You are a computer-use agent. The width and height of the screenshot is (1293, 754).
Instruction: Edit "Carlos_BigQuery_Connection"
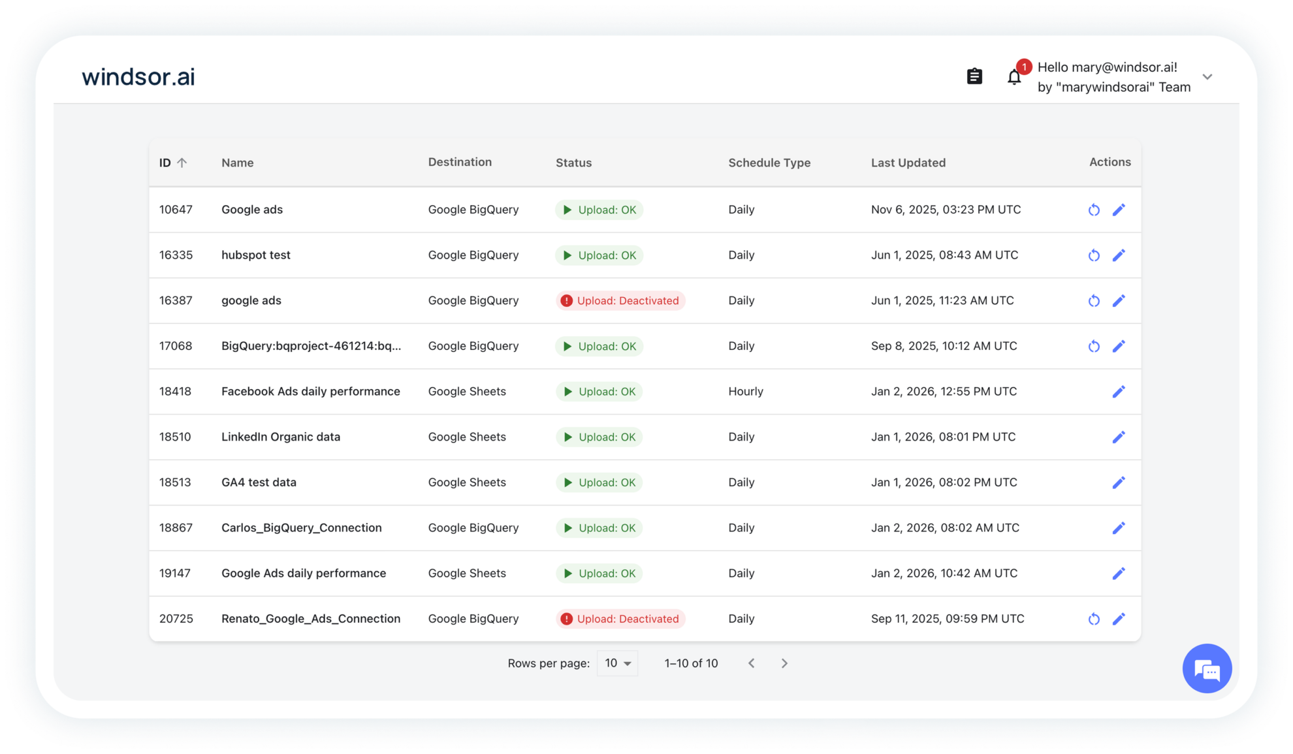[x=1119, y=527]
